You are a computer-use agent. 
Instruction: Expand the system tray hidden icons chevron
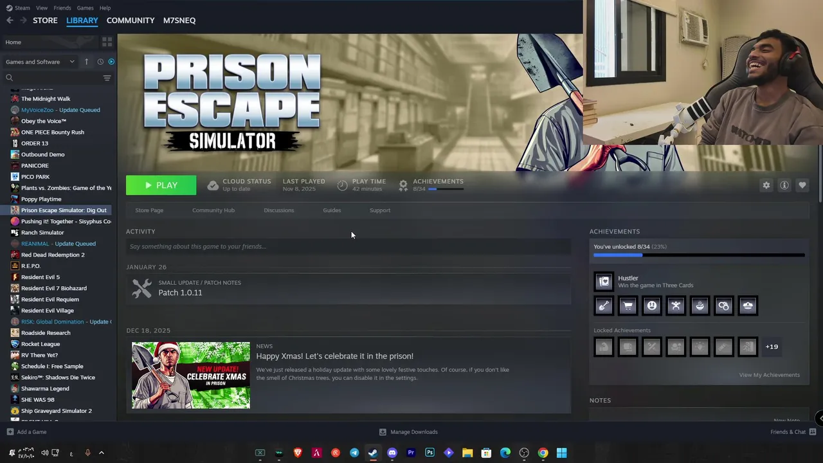101,453
